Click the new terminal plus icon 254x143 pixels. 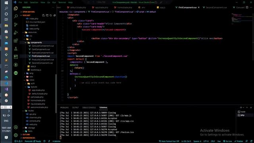[241, 108]
